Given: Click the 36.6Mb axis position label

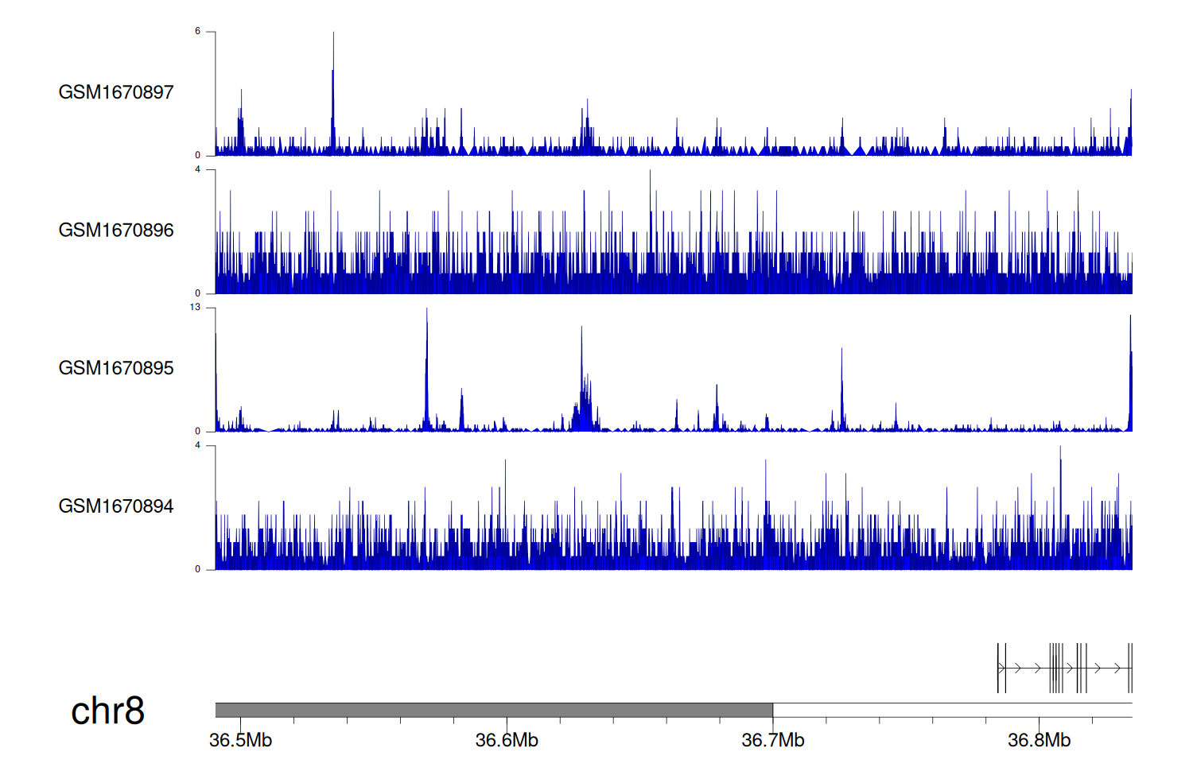Looking at the screenshot, I should [507, 741].
